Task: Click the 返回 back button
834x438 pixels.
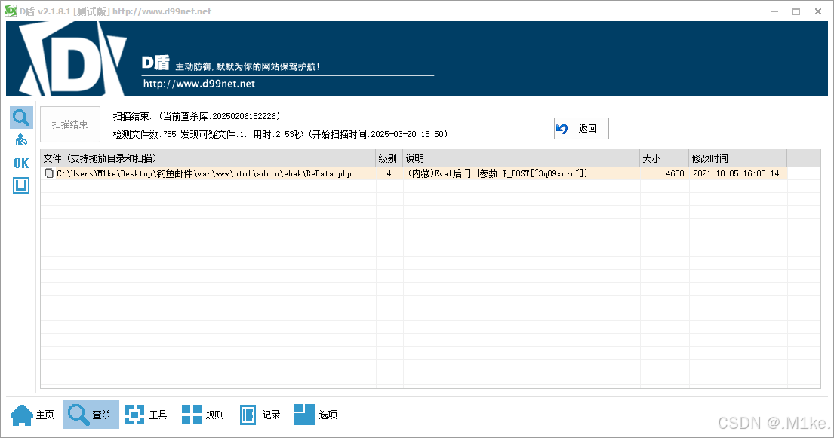Action: [581, 129]
